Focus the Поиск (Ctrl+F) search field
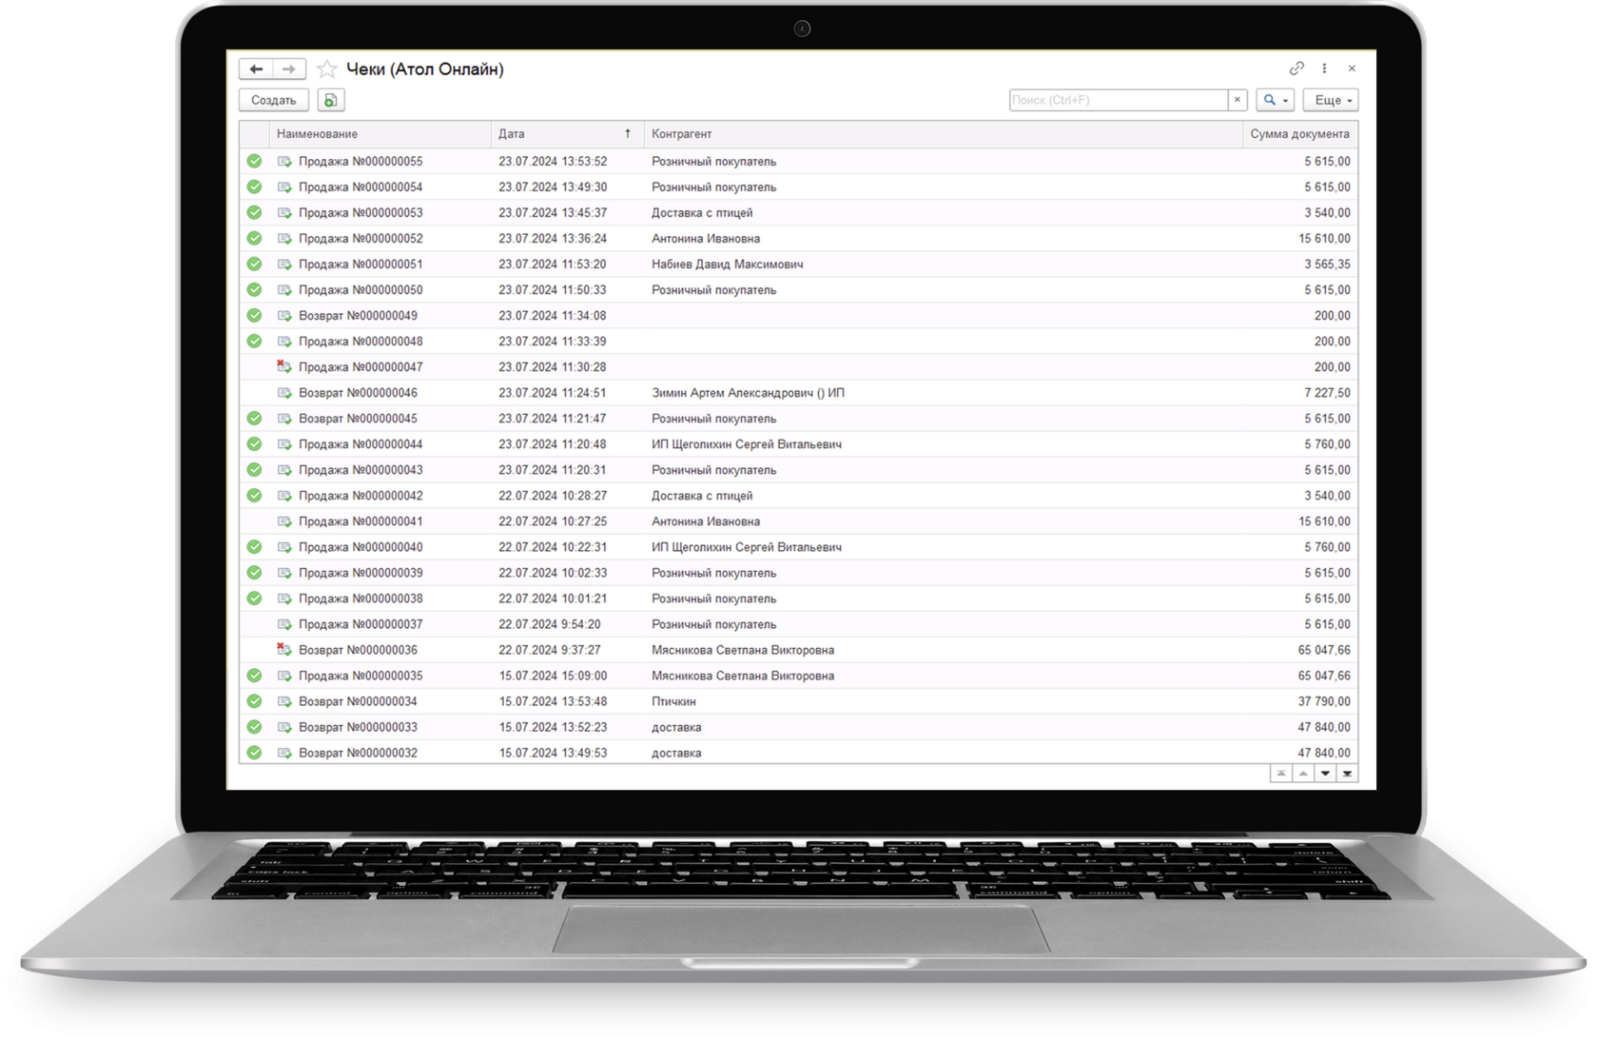This screenshot has height=1040, width=1598. pos(1119,100)
